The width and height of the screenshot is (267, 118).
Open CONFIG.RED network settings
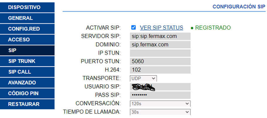coord(27,29)
